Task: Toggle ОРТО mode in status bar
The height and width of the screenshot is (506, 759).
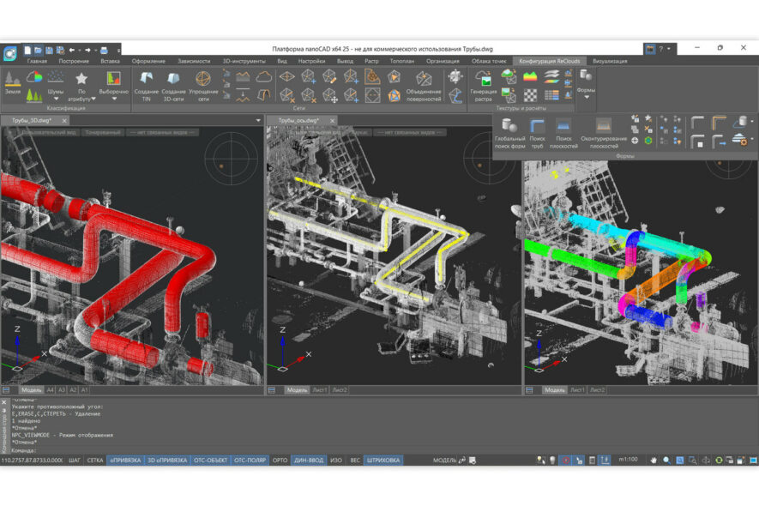Action: tap(280, 461)
